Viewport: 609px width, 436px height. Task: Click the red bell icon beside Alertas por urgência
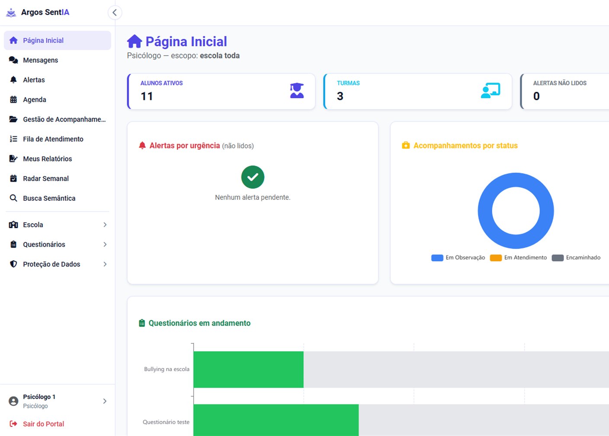(x=142, y=145)
